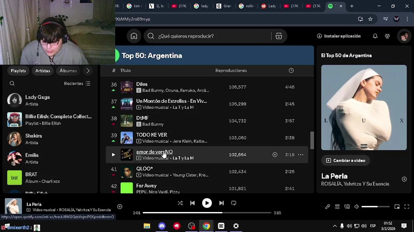Open Lady Gaga artist in library
This screenshot has height=232, width=414.
click(x=50, y=100)
